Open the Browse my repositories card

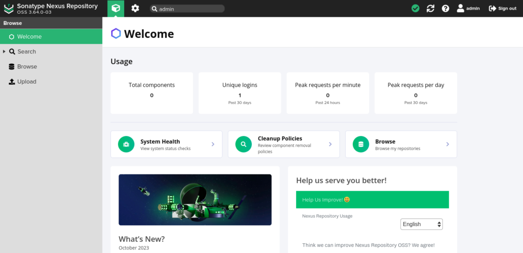tap(401, 144)
